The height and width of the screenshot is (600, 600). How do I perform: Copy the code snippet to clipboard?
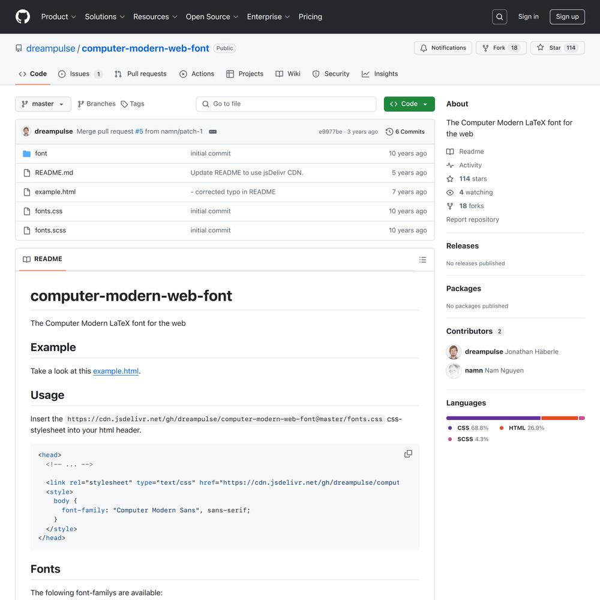coord(408,454)
